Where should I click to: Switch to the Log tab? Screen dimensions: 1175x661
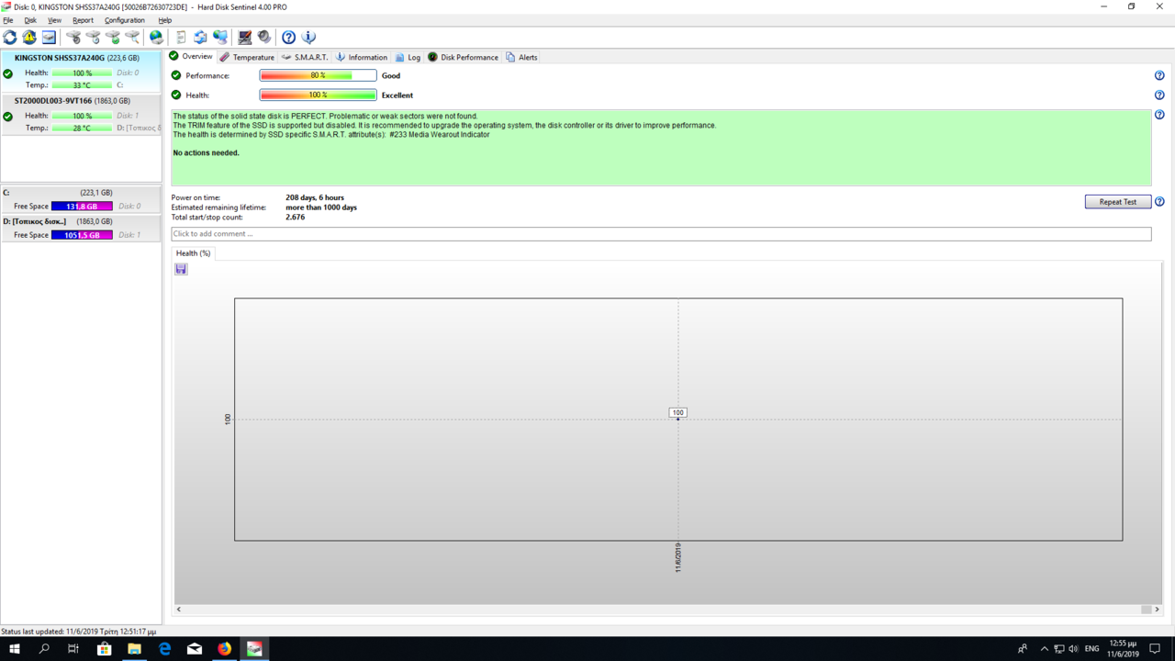(x=408, y=57)
